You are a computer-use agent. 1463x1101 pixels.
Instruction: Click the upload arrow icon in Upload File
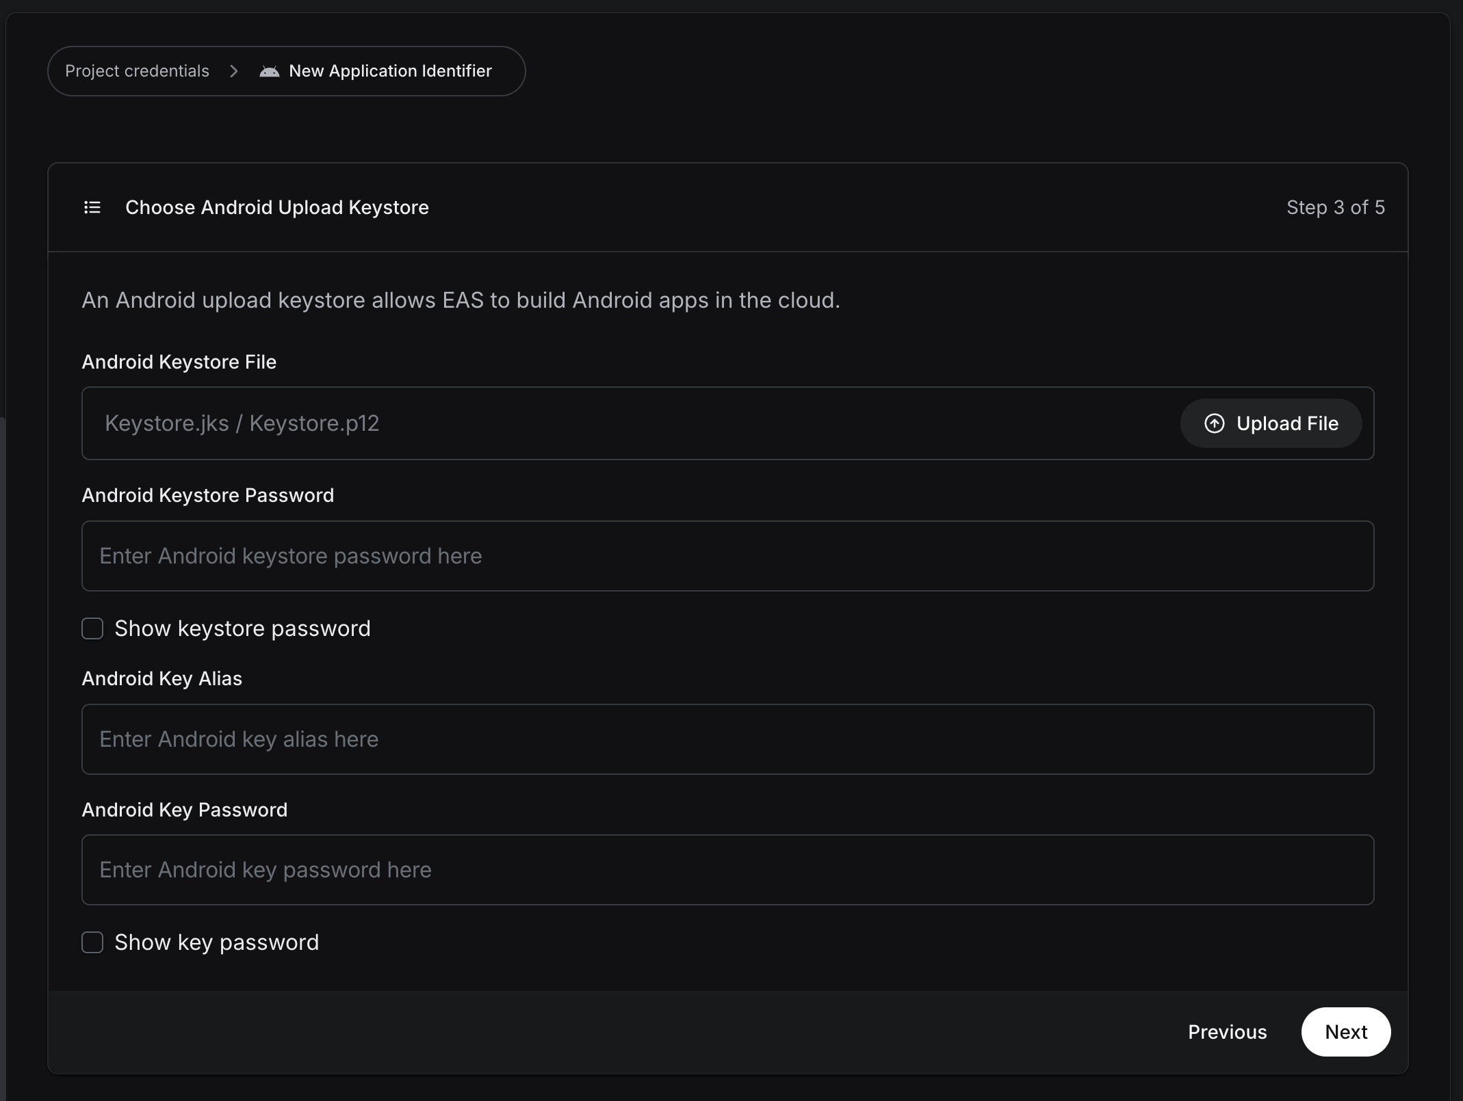pyautogui.click(x=1214, y=423)
